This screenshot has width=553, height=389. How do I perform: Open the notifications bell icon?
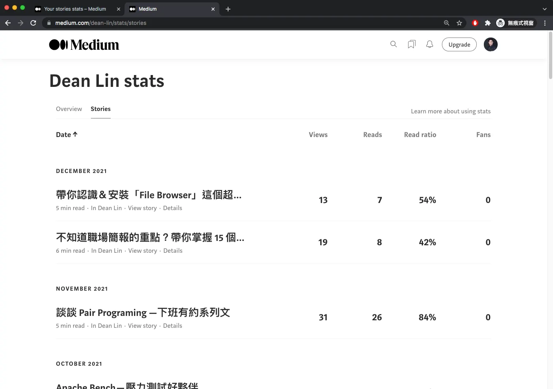[430, 44]
